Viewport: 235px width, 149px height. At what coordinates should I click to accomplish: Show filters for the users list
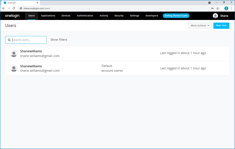click(x=59, y=40)
